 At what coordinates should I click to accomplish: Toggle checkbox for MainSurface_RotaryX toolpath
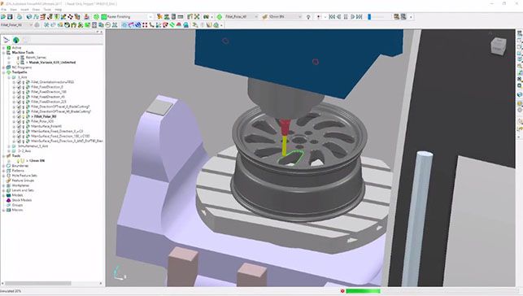pyautogui.click(x=19, y=127)
